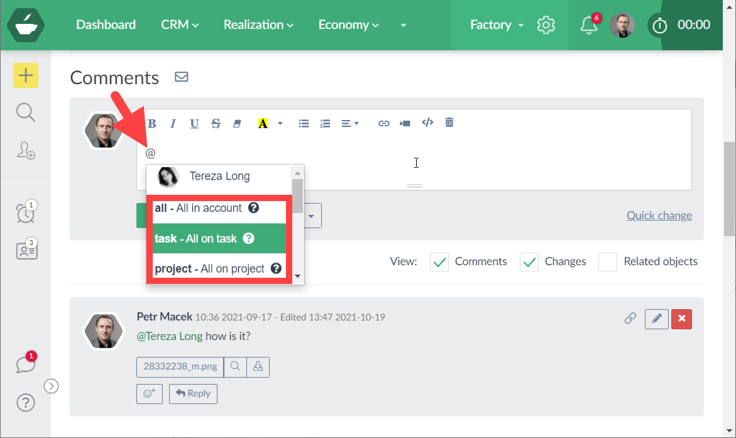736x438 pixels.
Task: Click the Quick change link
Action: (659, 216)
